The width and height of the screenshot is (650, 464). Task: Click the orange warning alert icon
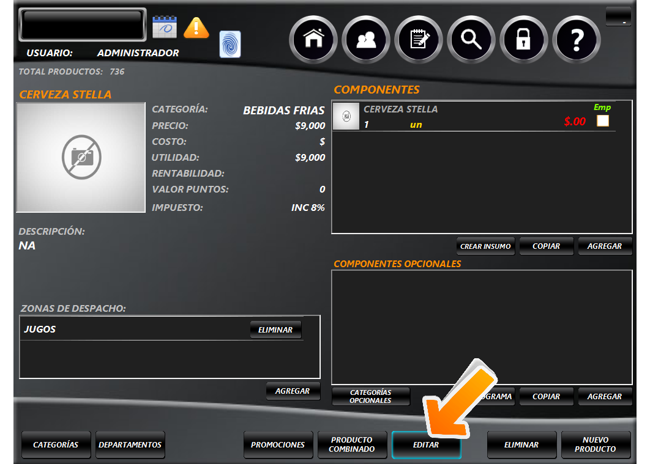coord(196,28)
